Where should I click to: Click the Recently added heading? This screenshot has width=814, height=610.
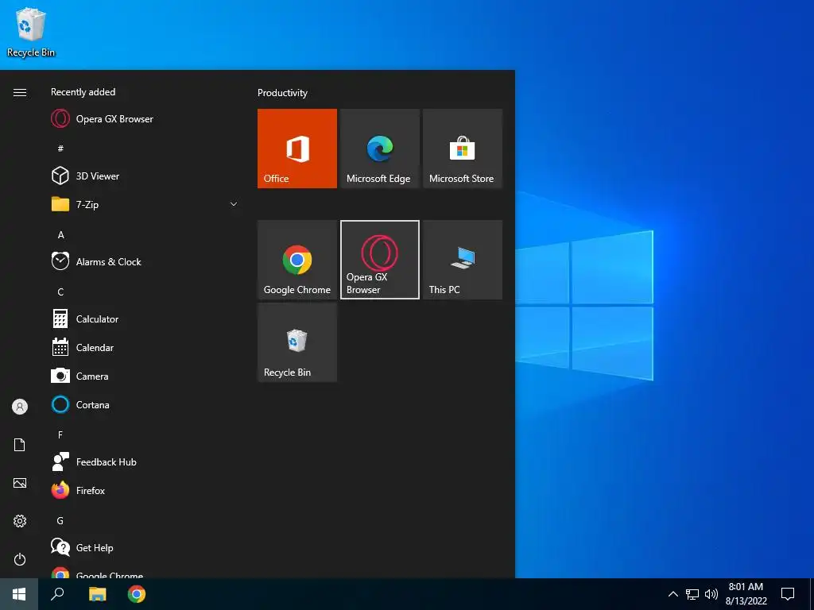tap(83, 92)
